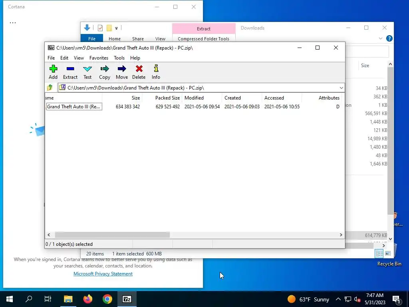This screenshot has width=409, height=307.
Task: Open the Info toolbar icon
Action: click(156, 72)
